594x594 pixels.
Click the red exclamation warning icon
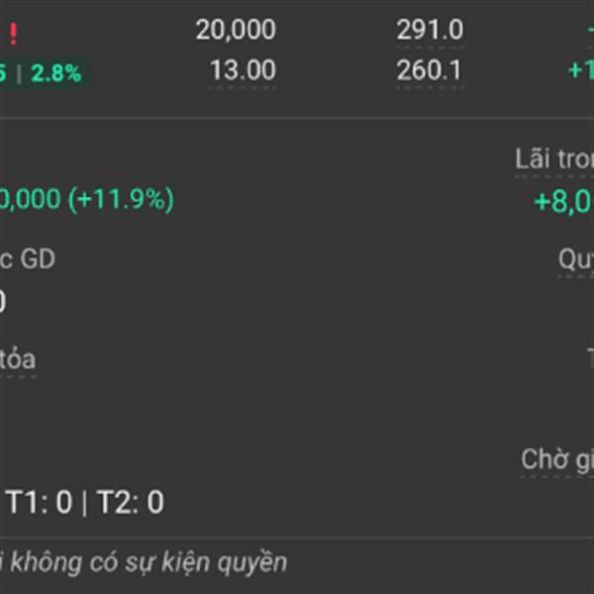pyautogui.click(x=14, y=34)
